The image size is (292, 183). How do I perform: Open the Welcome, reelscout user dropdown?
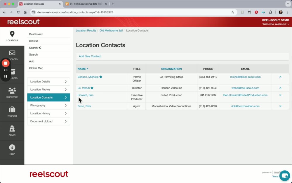[x=276, y=24]
